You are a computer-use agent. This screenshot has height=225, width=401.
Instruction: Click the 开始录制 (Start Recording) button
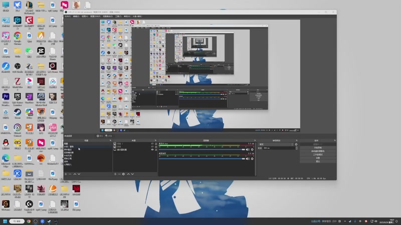[318, 147]
